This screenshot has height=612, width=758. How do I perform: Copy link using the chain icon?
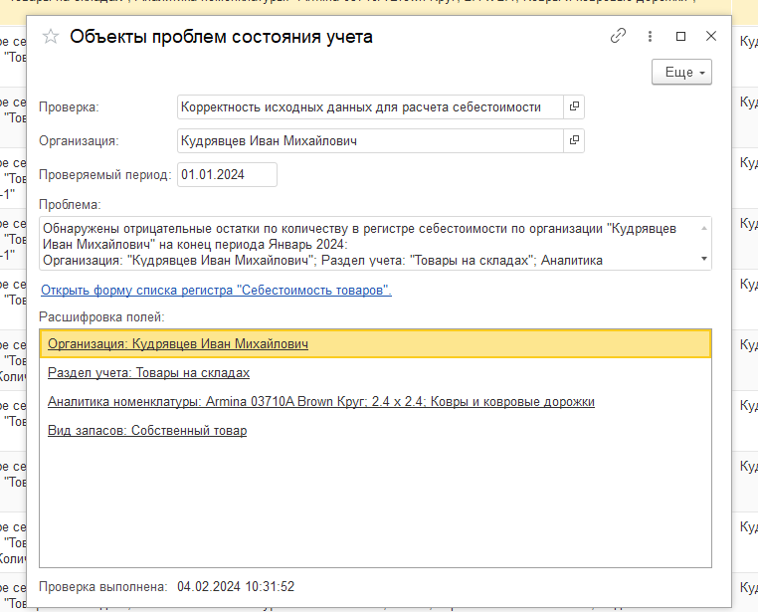[x=618, y=36]
